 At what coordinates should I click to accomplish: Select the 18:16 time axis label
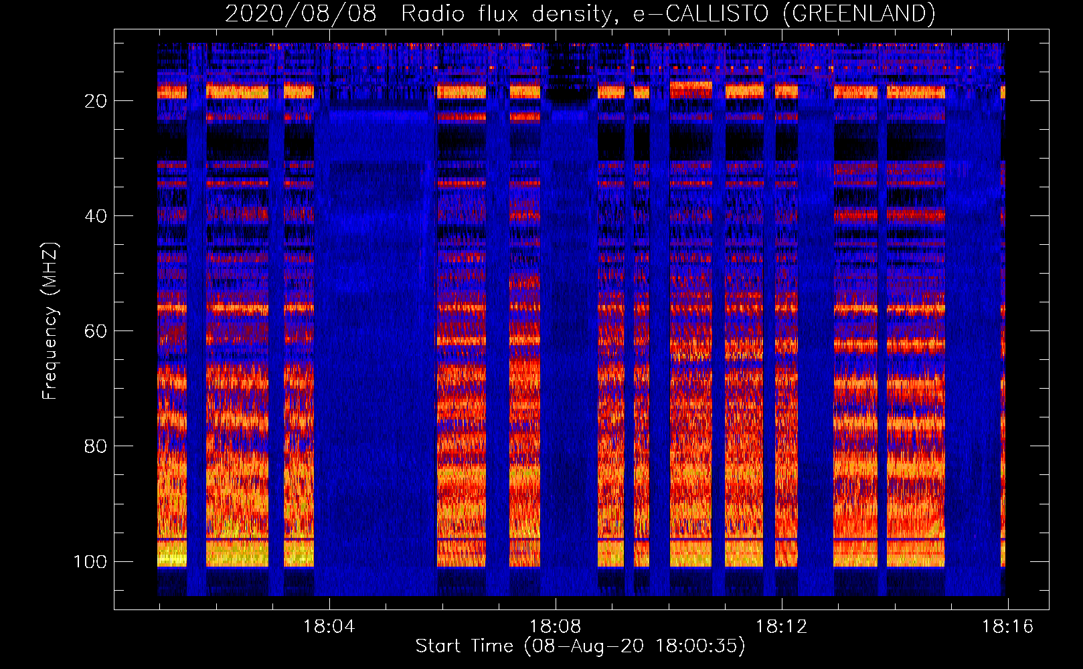pos(1008,627)
